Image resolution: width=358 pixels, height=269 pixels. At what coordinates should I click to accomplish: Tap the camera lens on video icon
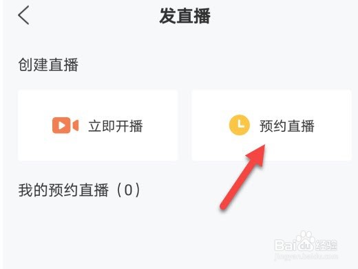point(76,126)
